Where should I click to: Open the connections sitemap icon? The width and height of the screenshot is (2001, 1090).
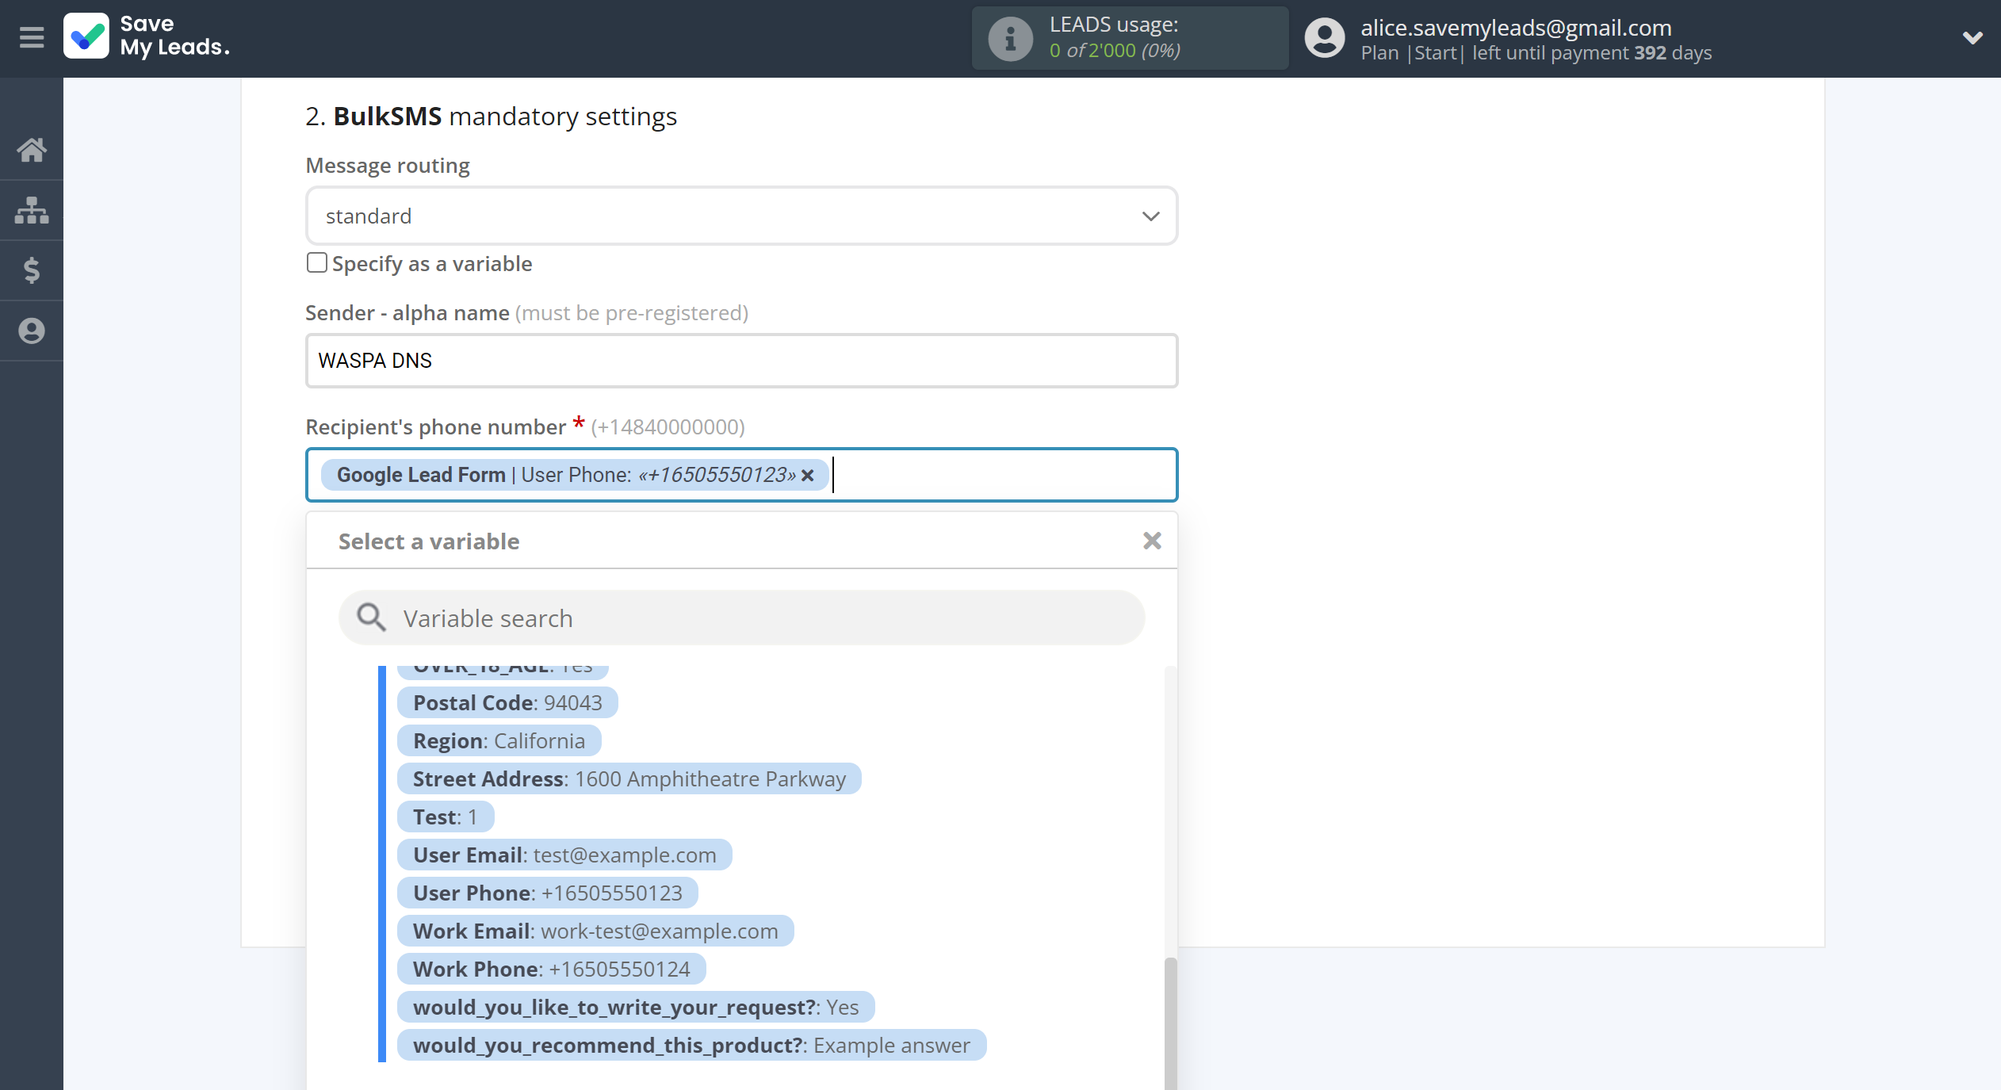coord(32,210)
